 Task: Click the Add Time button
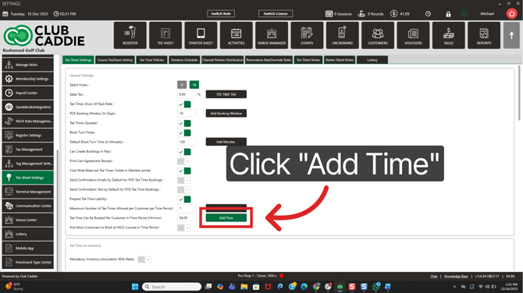(x=226, y=217)
